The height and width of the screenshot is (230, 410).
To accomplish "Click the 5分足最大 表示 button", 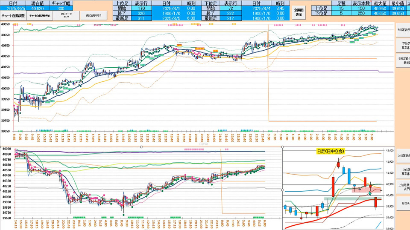I will tap(403, 61).
